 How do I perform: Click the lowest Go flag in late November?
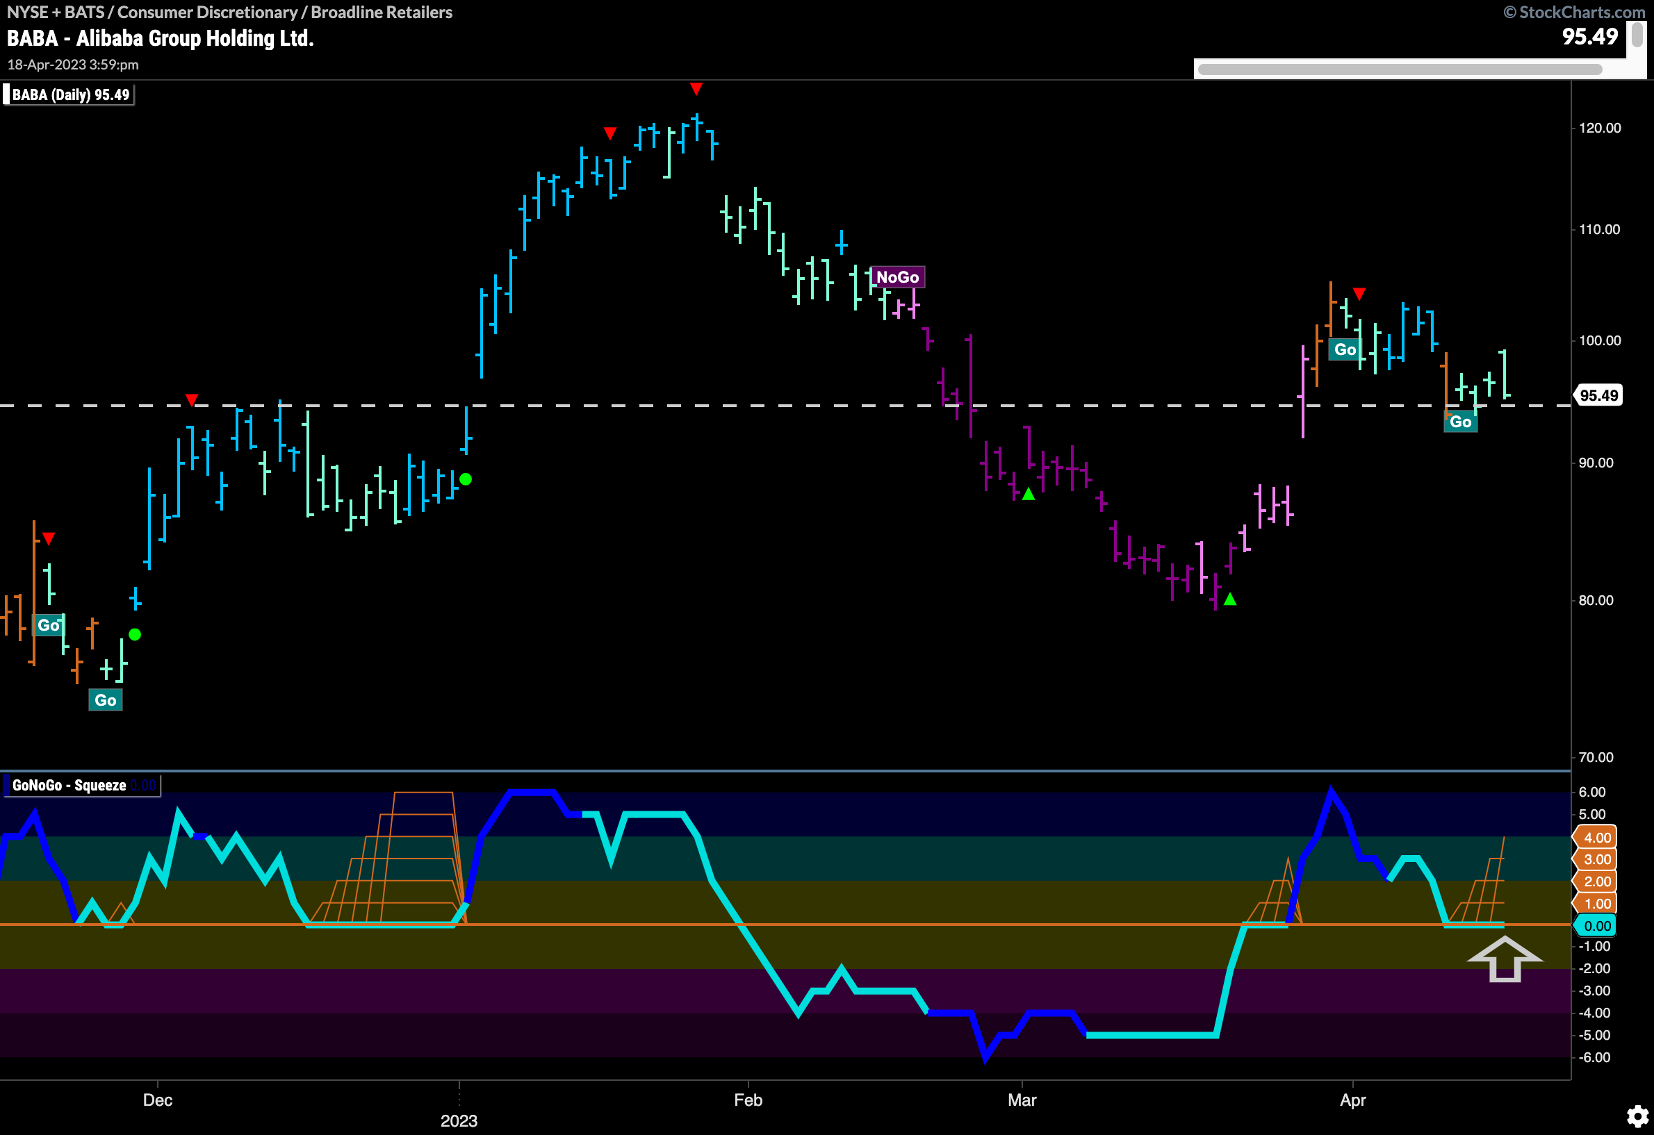tap(106, 699)
